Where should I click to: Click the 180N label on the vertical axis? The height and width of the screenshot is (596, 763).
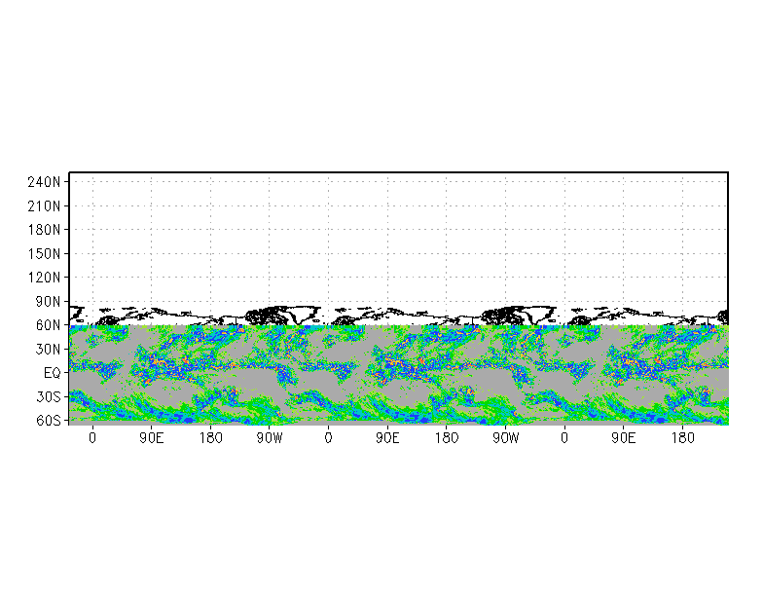(45, 230)
